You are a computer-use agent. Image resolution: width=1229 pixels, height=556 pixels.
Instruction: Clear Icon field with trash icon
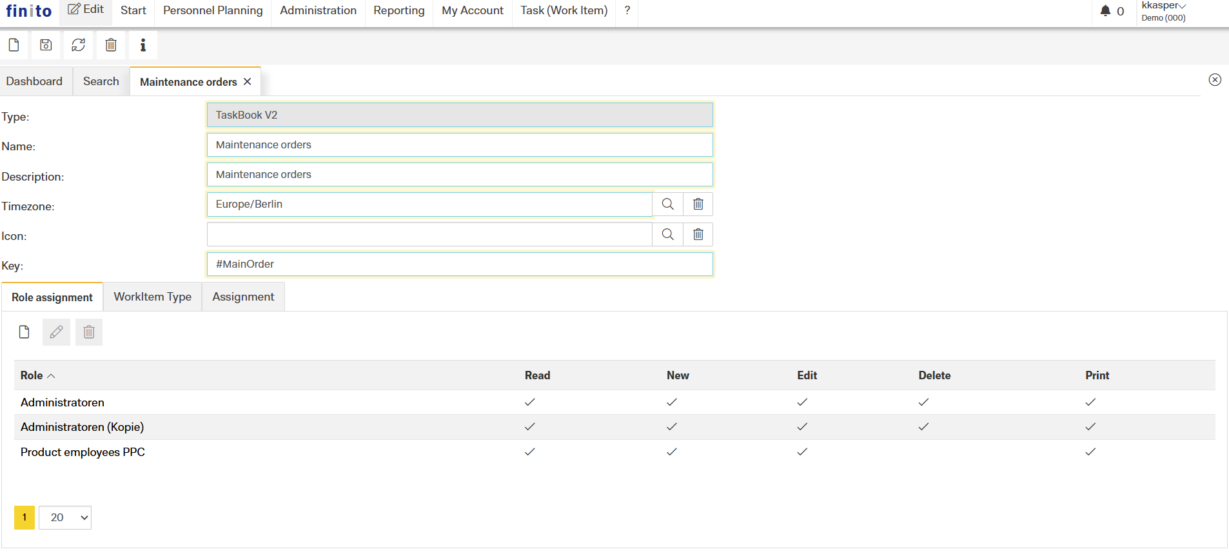pos(698,234)
